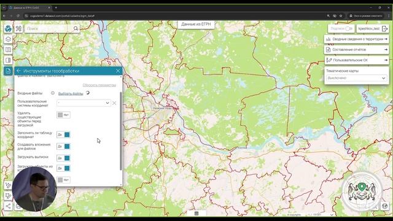Viewport: 393px width, 221px height.
Task: Click the geoprocessing panel vertical scrollbar
Action: point(121,131)
